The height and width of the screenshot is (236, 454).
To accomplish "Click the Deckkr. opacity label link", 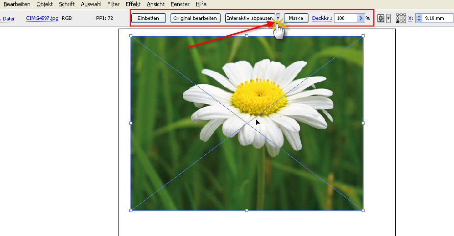I will pos(322,18).
